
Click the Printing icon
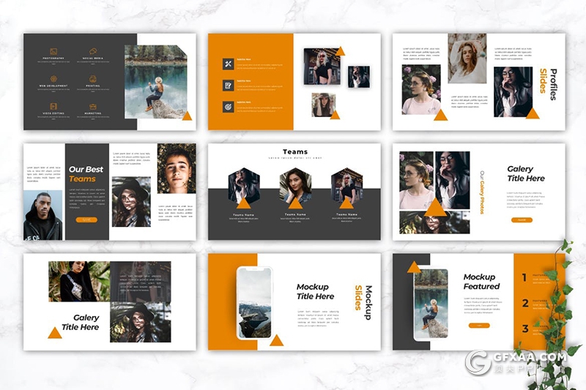click(93, 78)
